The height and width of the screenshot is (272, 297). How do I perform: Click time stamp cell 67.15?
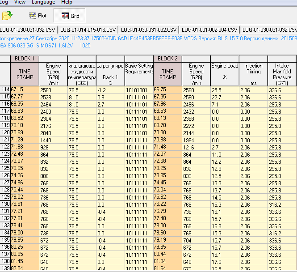click(25, 89)
